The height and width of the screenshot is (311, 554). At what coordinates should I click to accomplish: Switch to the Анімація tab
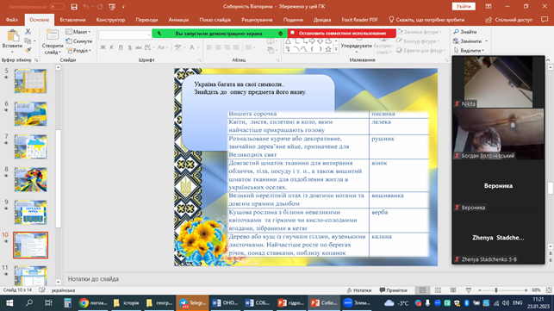click(178, 20)
